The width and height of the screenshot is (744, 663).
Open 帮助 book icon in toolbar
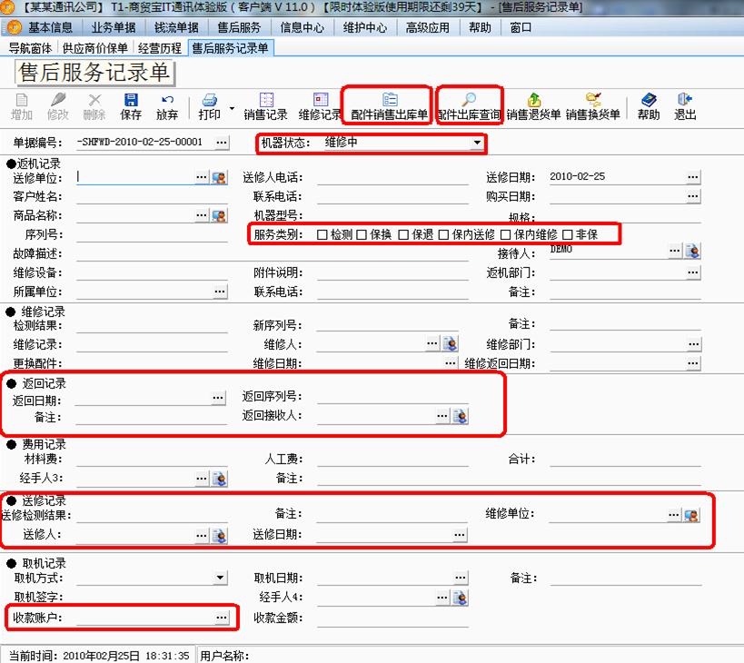(x=649, y=100)
